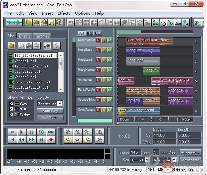Viewport: 207px width, 175px height.
Task: Toggle the Wave file type checkbox
Action: (11, 104)
